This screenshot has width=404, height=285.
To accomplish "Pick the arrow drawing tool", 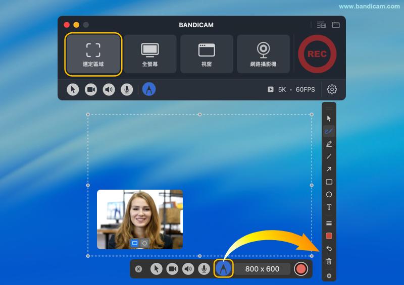I will click(329, 169).
